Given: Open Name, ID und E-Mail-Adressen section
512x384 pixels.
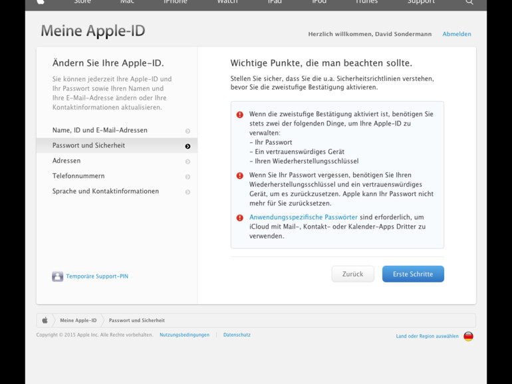Looking at the screenshot, I should (117, 130).
